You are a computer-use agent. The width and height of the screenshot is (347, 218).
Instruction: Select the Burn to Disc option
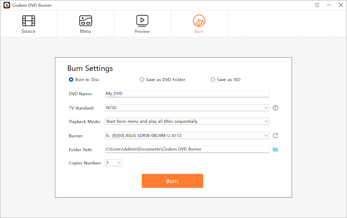(71, 80)
